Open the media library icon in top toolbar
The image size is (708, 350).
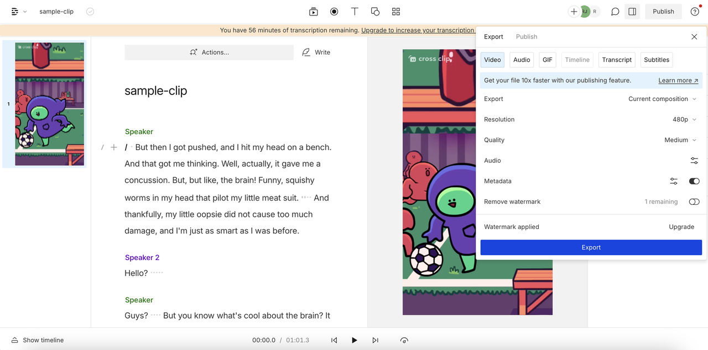tap(314, 12)
